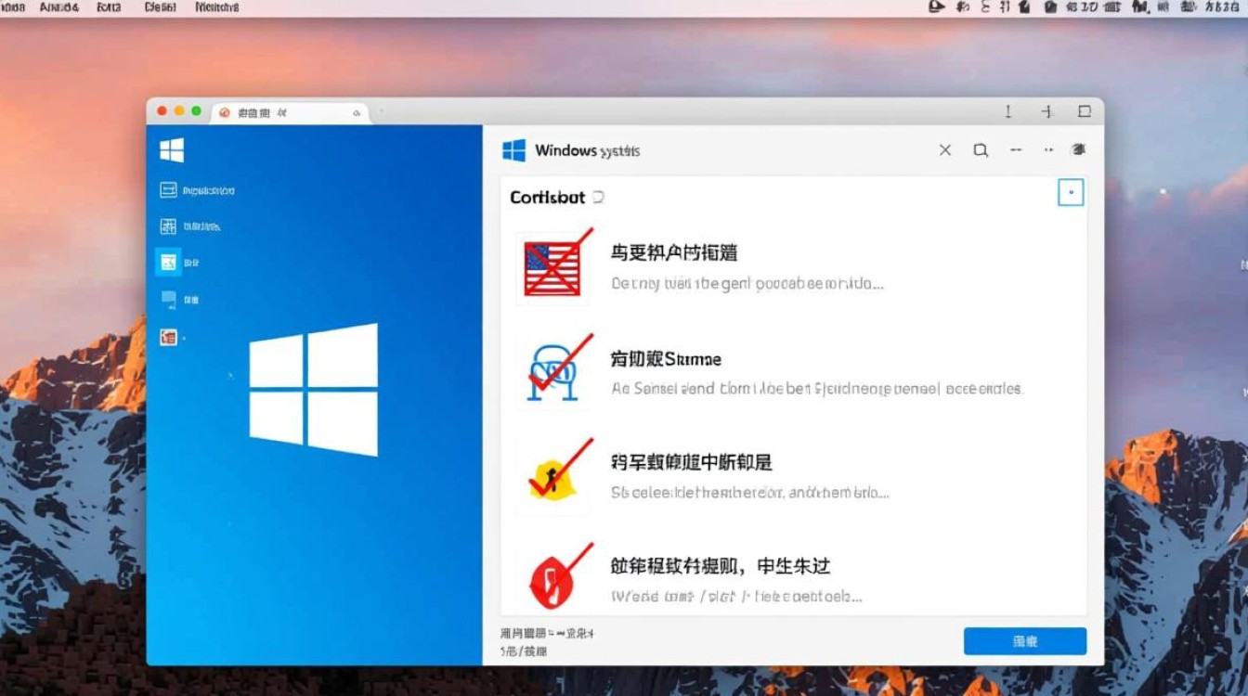Open the grid-style second sidebar item

(x=171, y=226)
